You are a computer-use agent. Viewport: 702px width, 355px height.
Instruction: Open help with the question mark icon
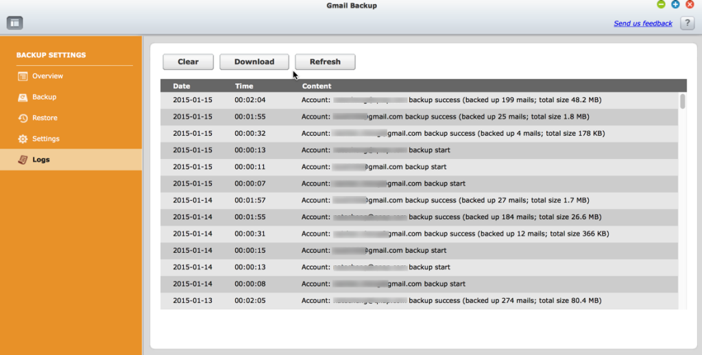point(687,23)
